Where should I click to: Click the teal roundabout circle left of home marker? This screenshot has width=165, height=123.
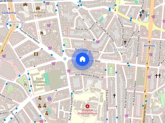[x=65, y=59]
